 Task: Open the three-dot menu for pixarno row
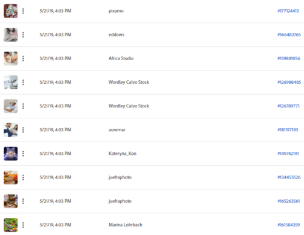pyautogui.click(x=23, y=11)
